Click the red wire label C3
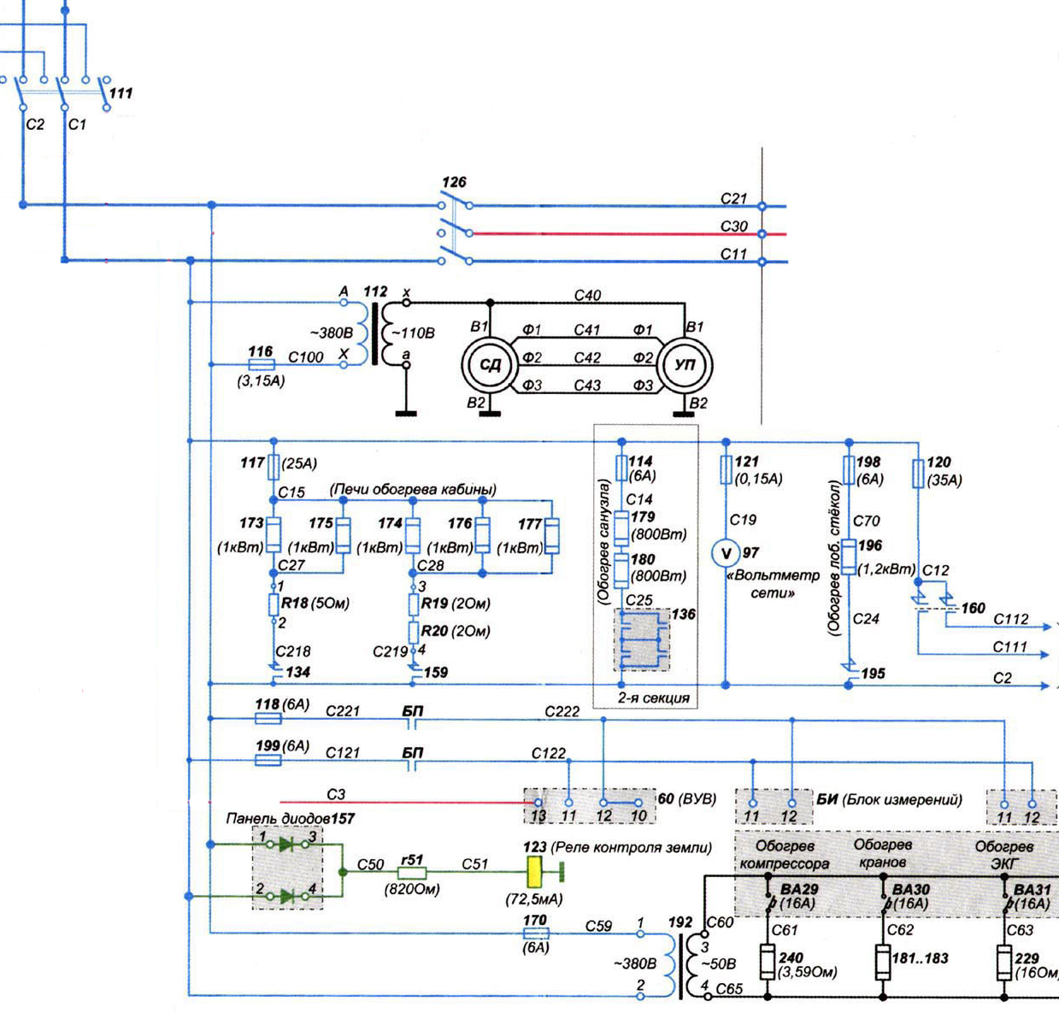This screenshot has height=1013, width=1059. [336, 795]
